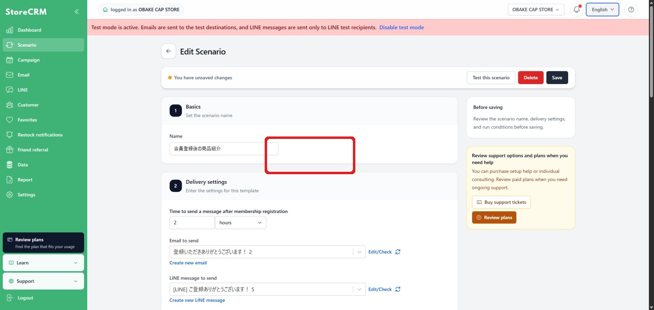This screenshot has width=654, height=310.
Task: Click the help question mark icon
Action: 631,10
